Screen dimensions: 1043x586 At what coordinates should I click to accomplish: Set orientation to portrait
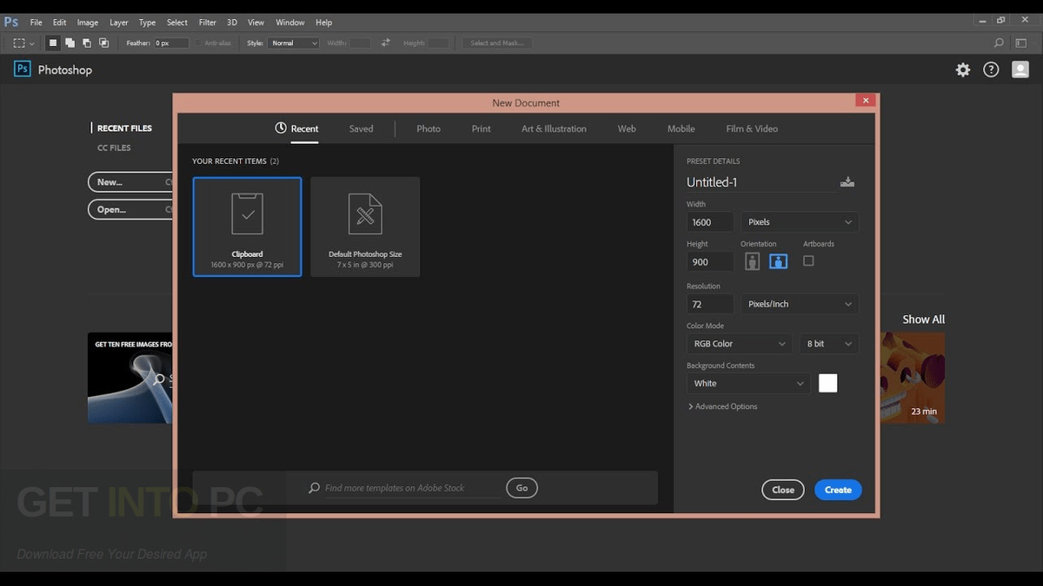(x=753, y=261)
